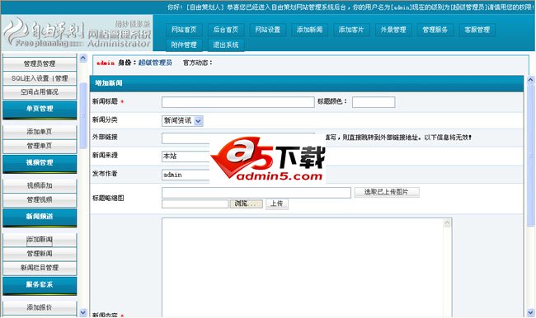The width and height of the screenshot is (536, 318).
Task: Click the main page scrollbar thumb
Action: pos(530,156)
